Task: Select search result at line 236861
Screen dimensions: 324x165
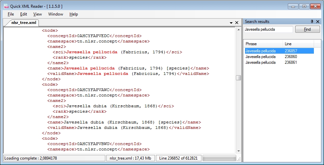Action: pos(279,62)
